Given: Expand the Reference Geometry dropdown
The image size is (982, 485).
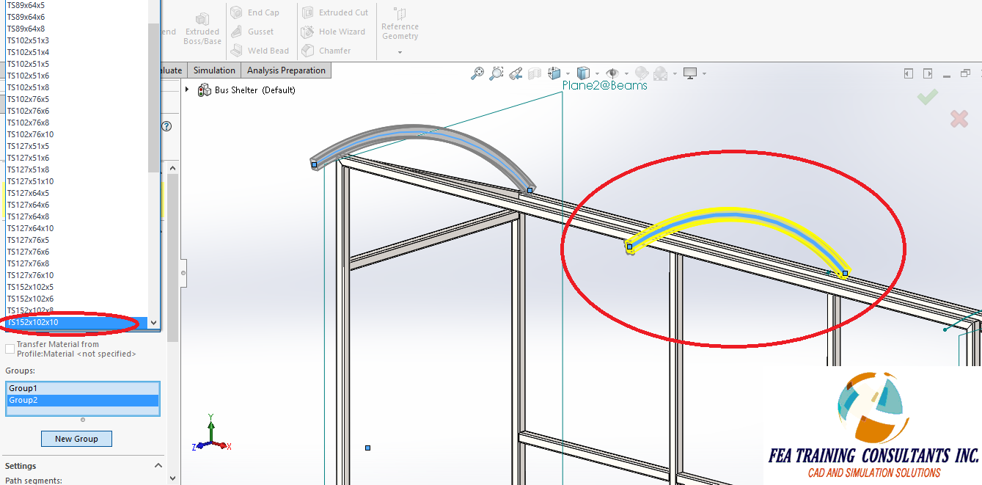Looking at the screenshot, I should tap(400, 51).
